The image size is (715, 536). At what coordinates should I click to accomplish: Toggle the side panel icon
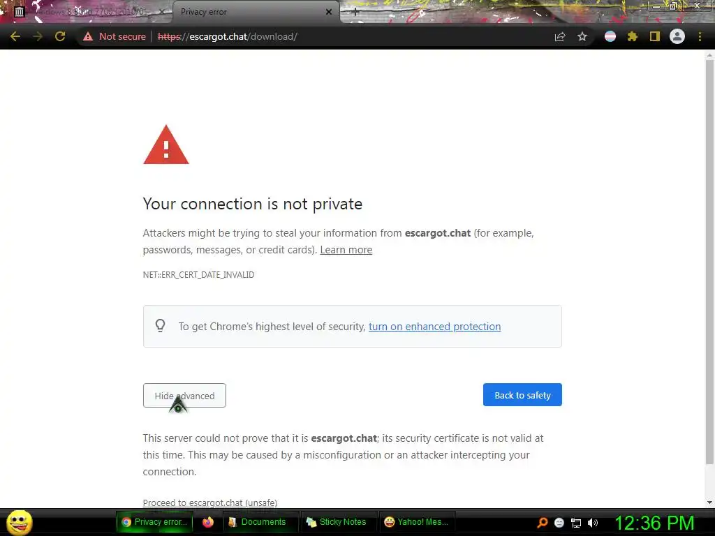[x=655, y=36]
